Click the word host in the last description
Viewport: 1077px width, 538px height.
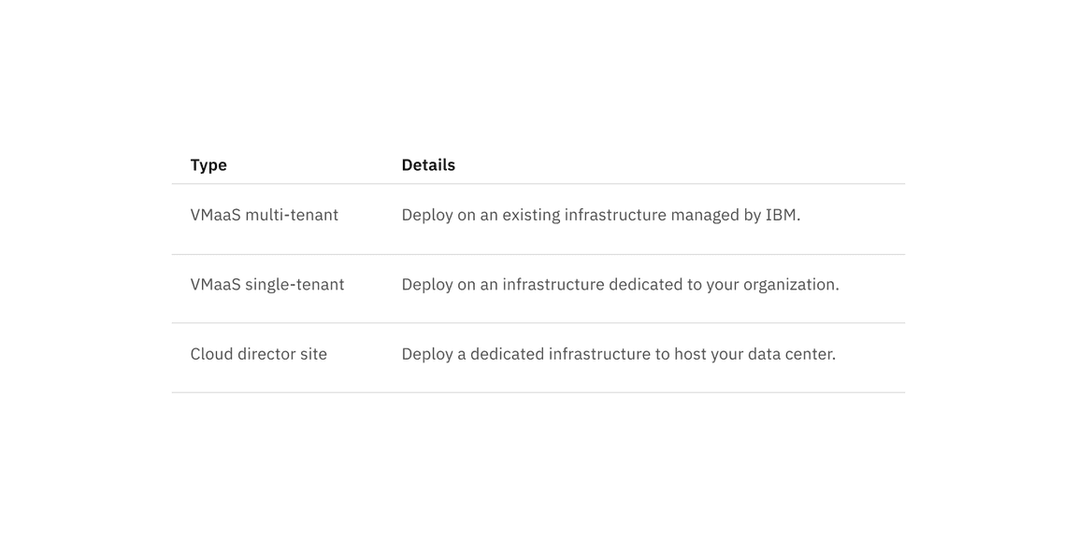tap(692, 354)
